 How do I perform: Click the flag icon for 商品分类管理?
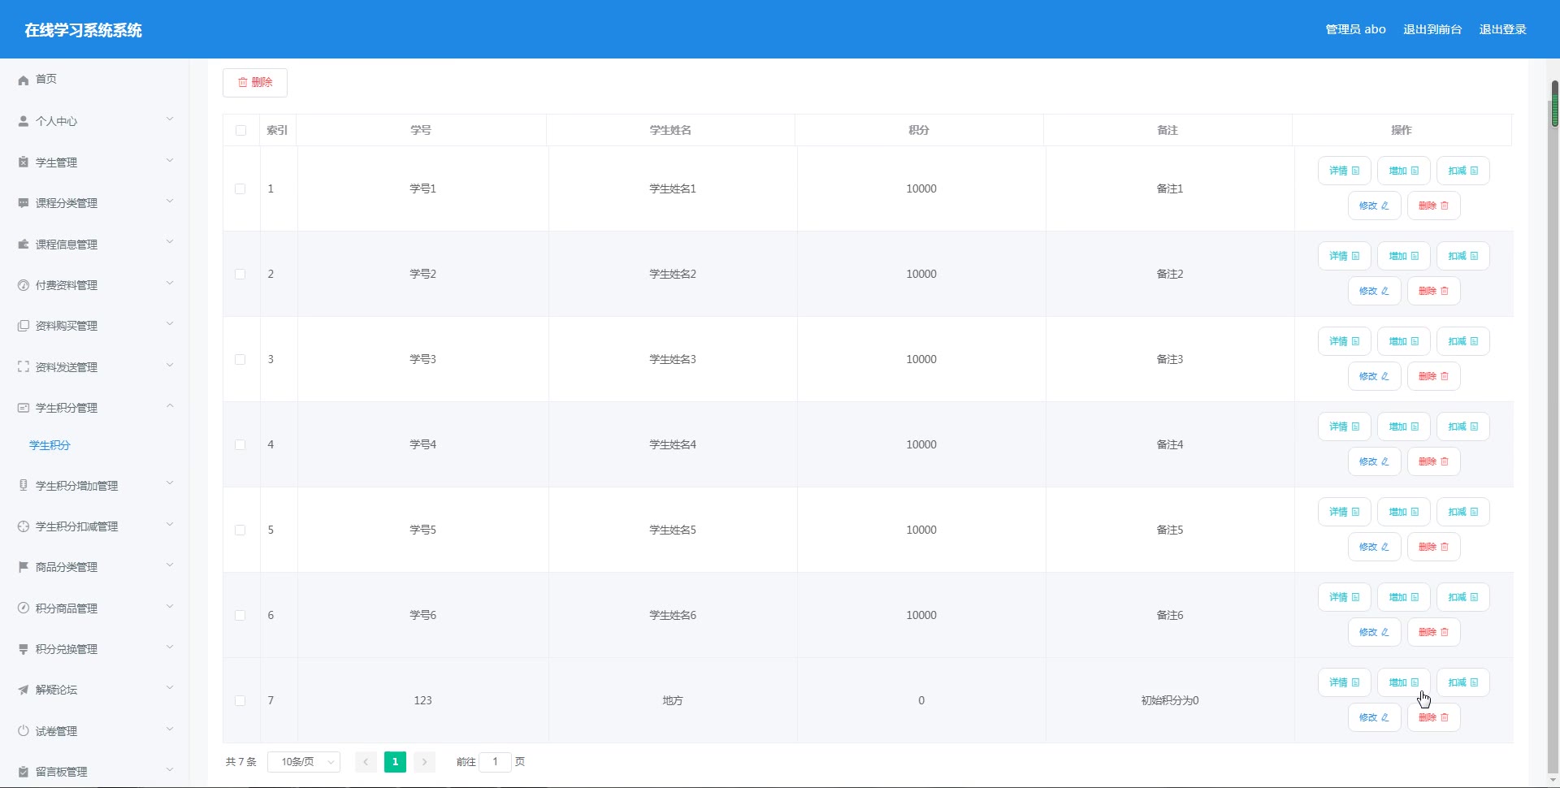[x=24, y=567]
